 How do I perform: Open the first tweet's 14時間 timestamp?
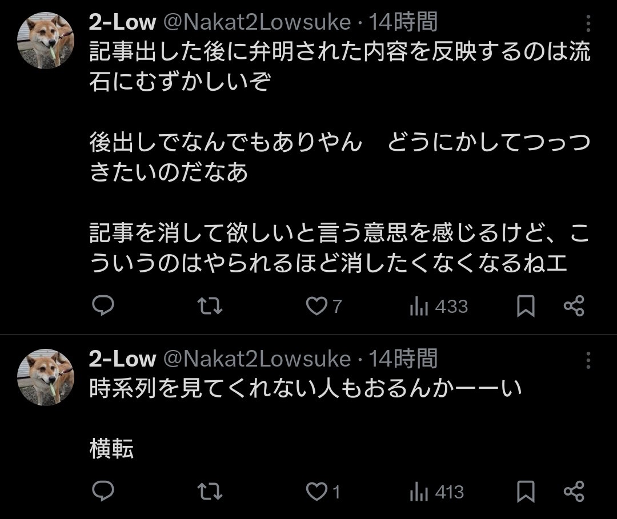click(x=403, y=23)
